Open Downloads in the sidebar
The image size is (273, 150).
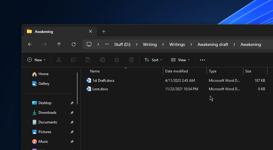pyautogui.click(x=47, y=113)
